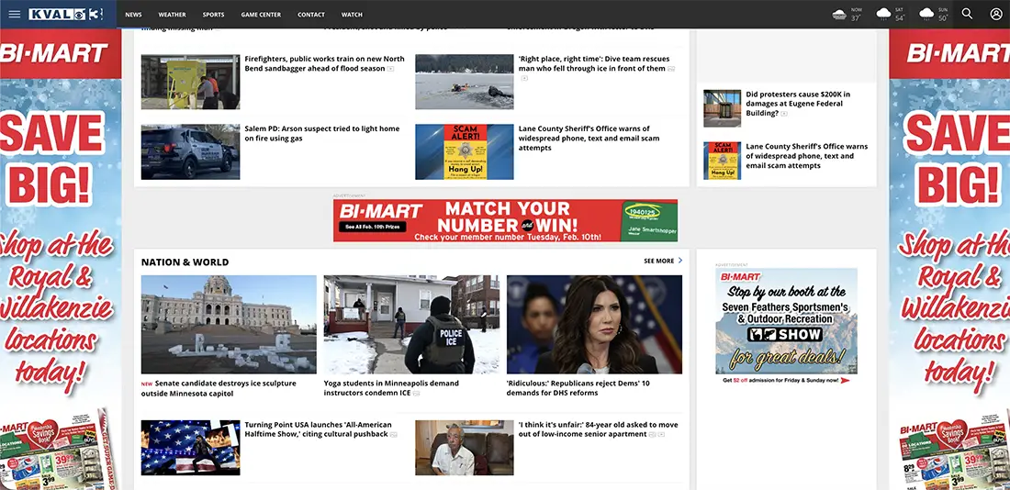Click the American flag halftime show thumbnail
This screenshot has height=490, width=1010.
pyautogui.click(x=191, y=448)
